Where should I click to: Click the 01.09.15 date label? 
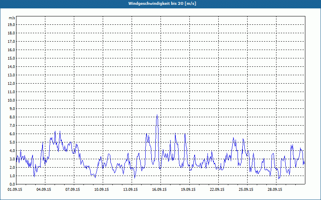click(x=15, y=190)
